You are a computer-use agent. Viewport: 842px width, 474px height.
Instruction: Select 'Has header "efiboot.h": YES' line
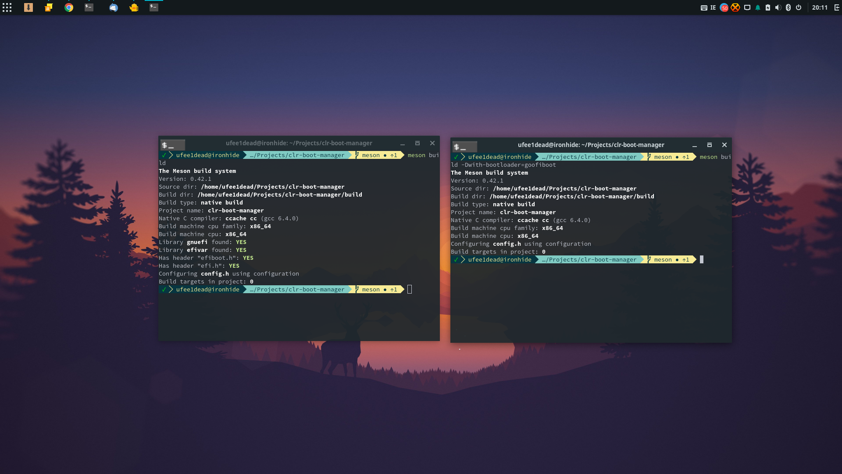[x=206, y=258]
